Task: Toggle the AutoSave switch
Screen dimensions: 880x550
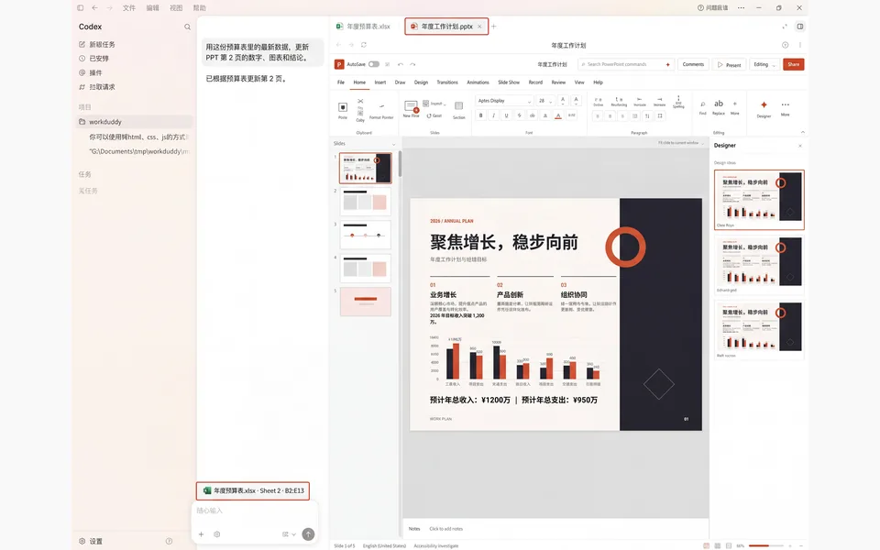Action: click(374, 64)
